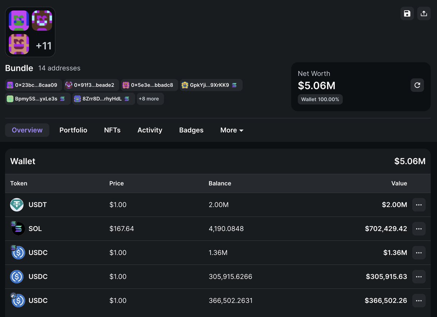Open options menu for SOL row

tap(419, 229)
